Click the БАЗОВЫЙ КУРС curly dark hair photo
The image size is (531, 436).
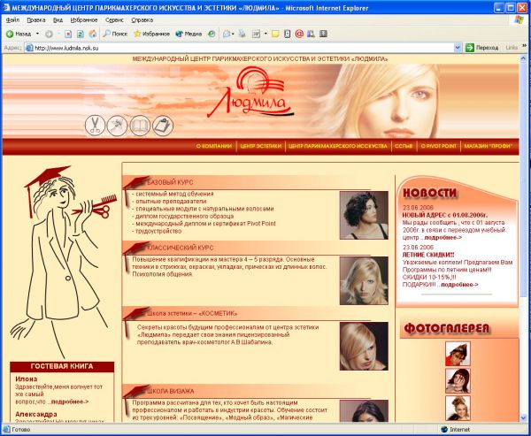[x=364, y=215]
